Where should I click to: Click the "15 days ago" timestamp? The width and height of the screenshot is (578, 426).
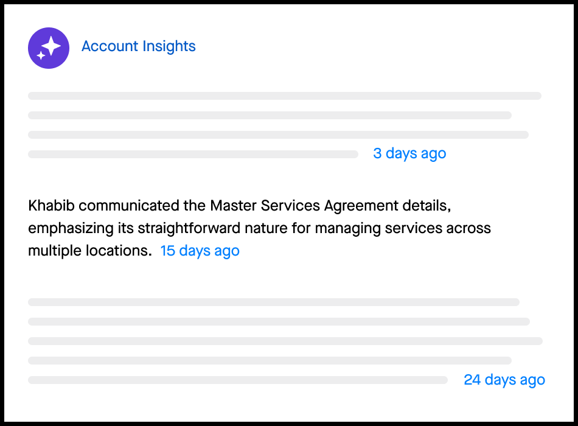pyautogui.click(x=200, y=251)
